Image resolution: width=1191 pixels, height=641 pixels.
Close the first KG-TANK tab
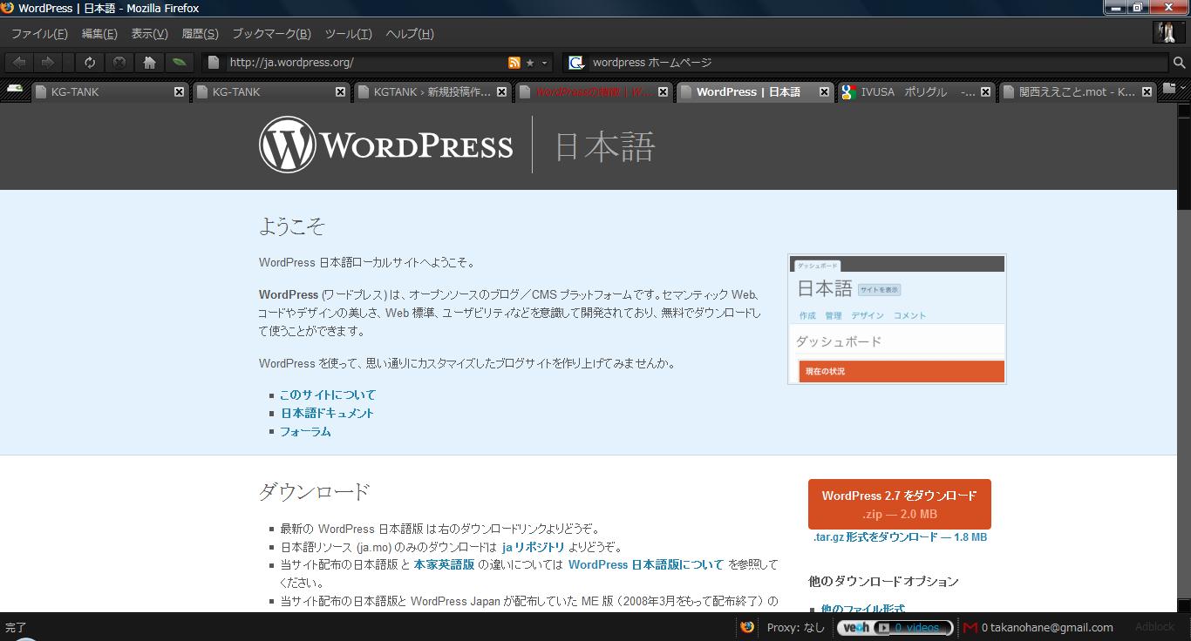[179, 91]
